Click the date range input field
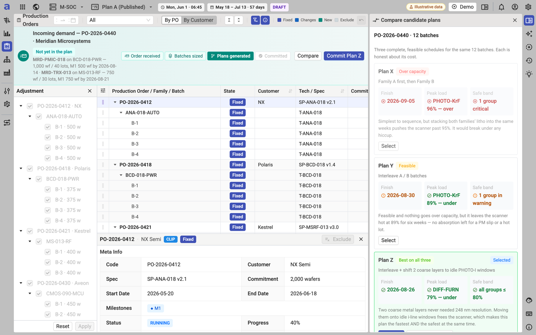Screen dimensions: 536x335 66,20
